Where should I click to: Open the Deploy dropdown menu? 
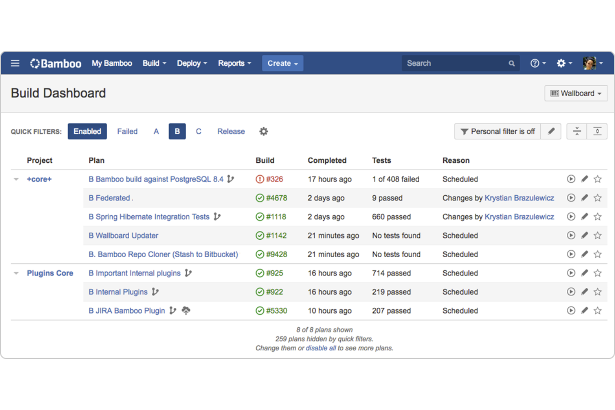[x=192, y=63]
